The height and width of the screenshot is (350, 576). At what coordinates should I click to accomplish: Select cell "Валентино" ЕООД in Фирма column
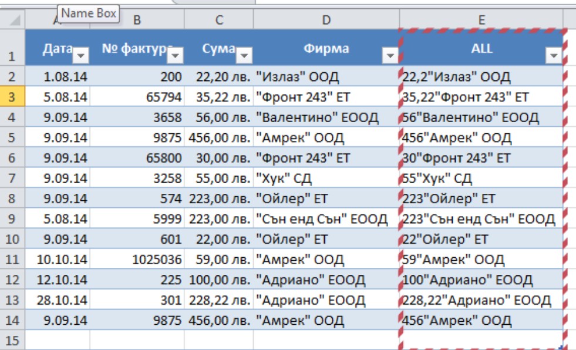click(x=326, y=117)
